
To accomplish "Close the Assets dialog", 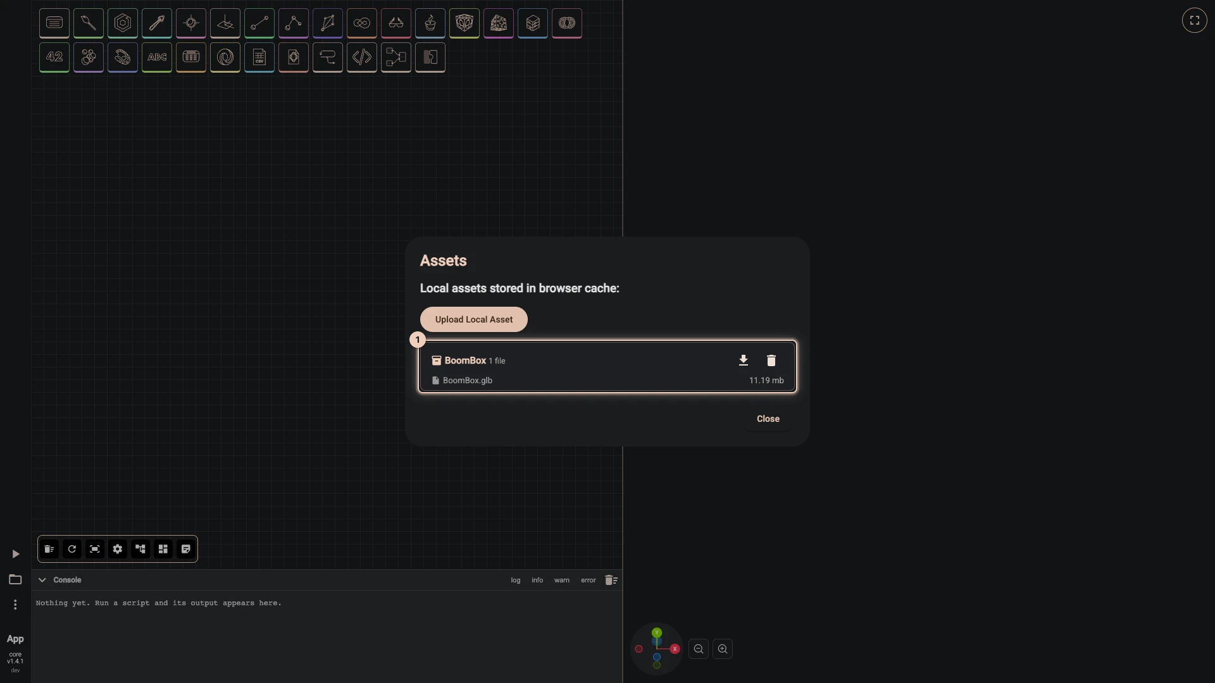I will 768,419.
